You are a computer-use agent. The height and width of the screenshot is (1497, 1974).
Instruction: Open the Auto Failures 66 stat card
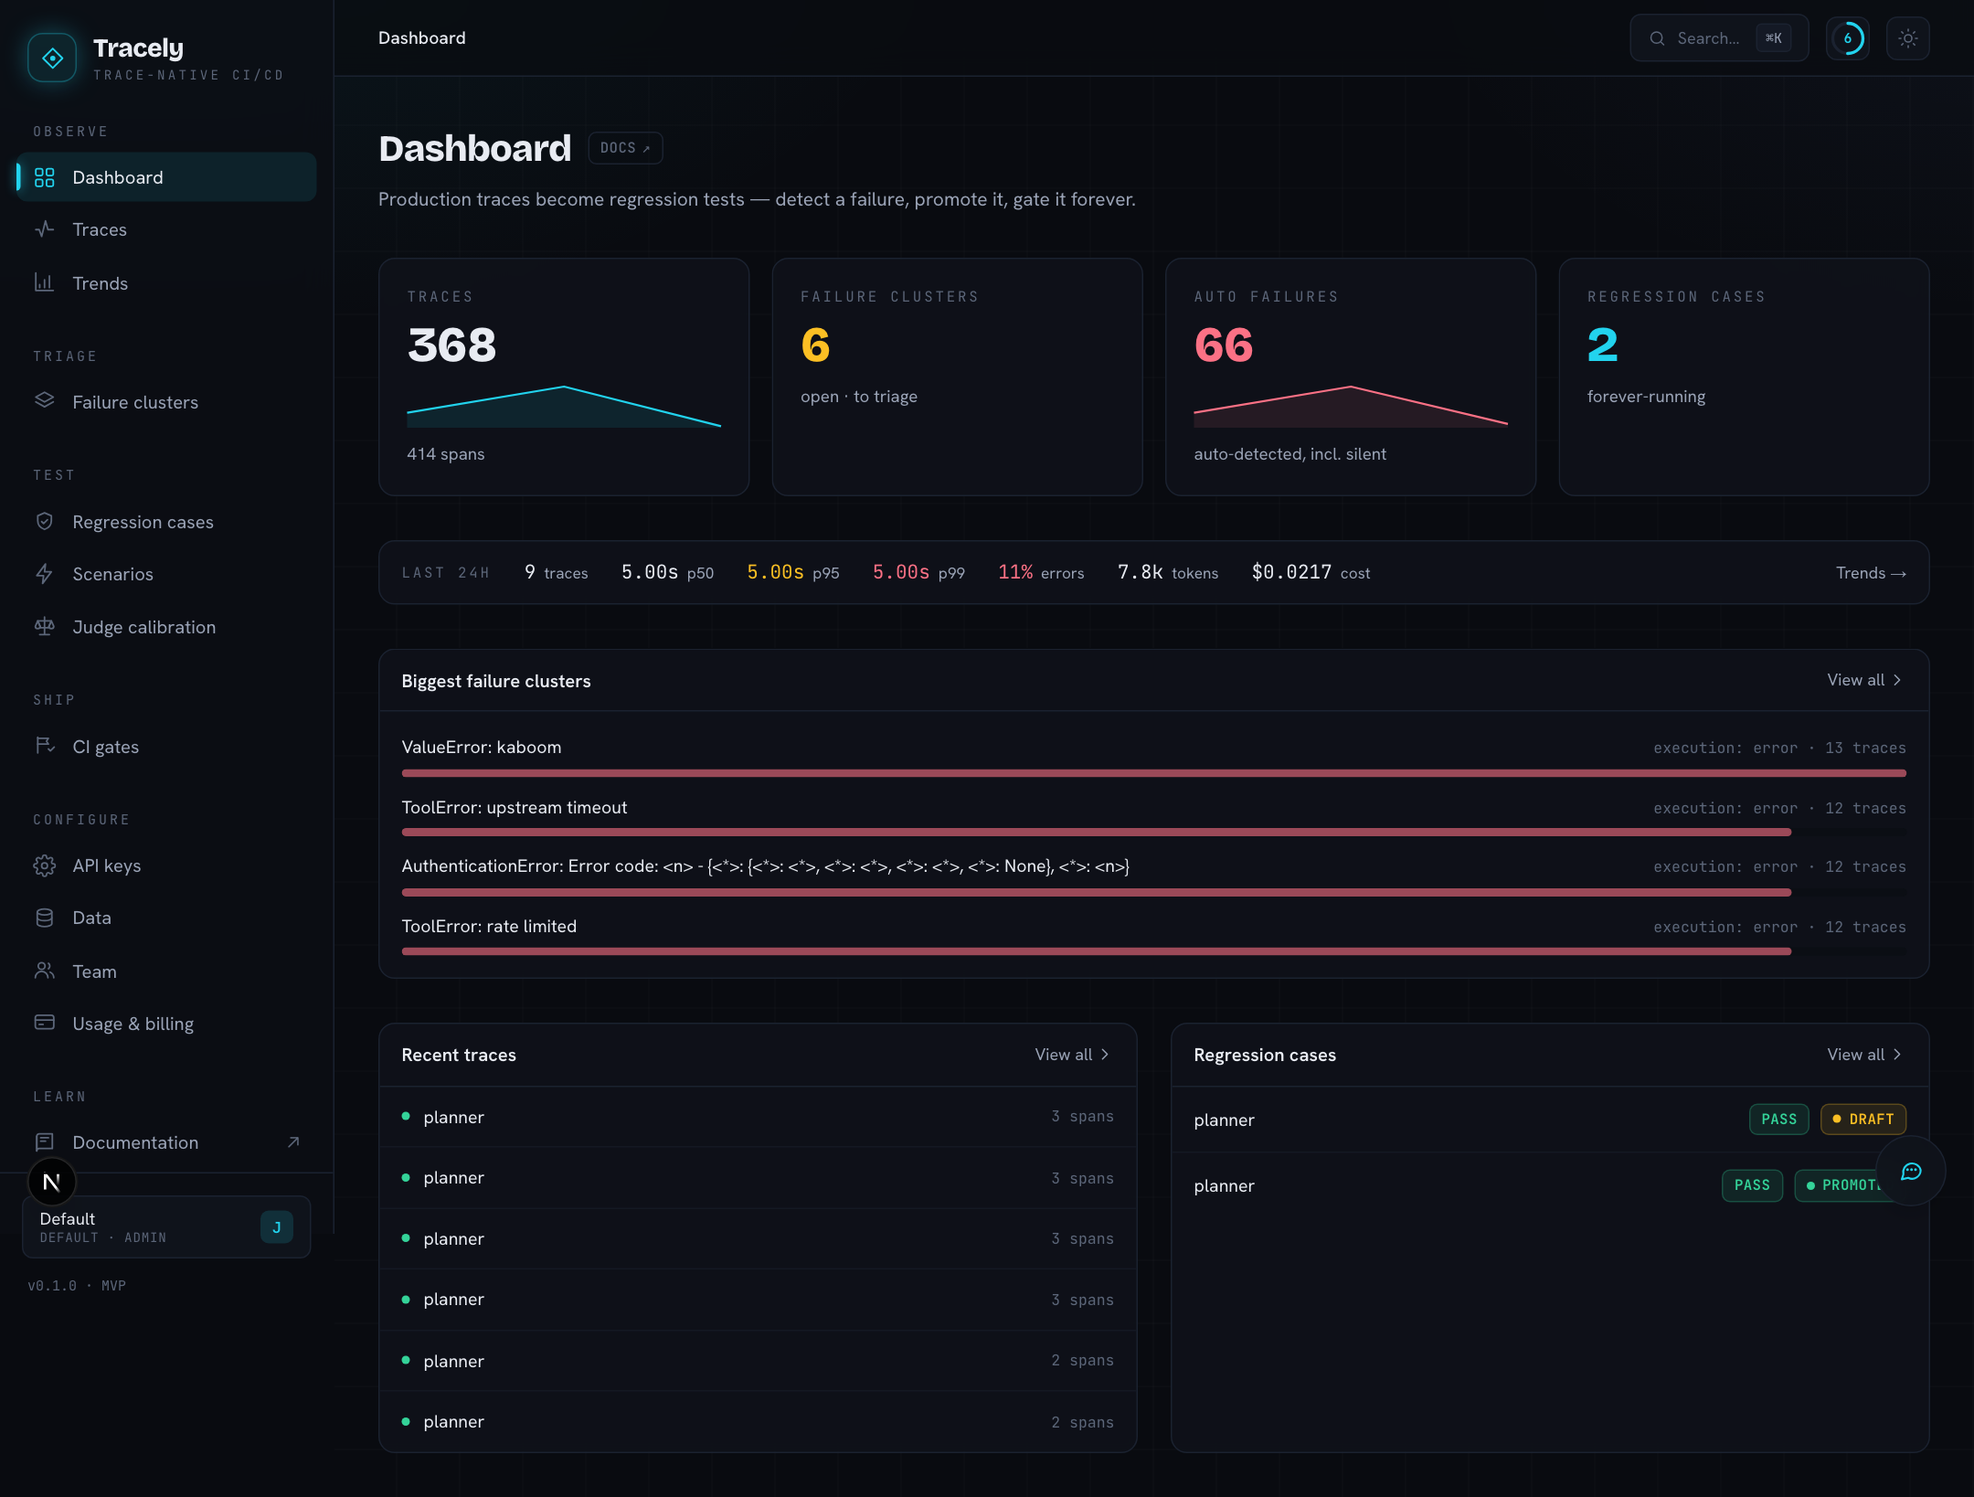[x=1350, y=377]
